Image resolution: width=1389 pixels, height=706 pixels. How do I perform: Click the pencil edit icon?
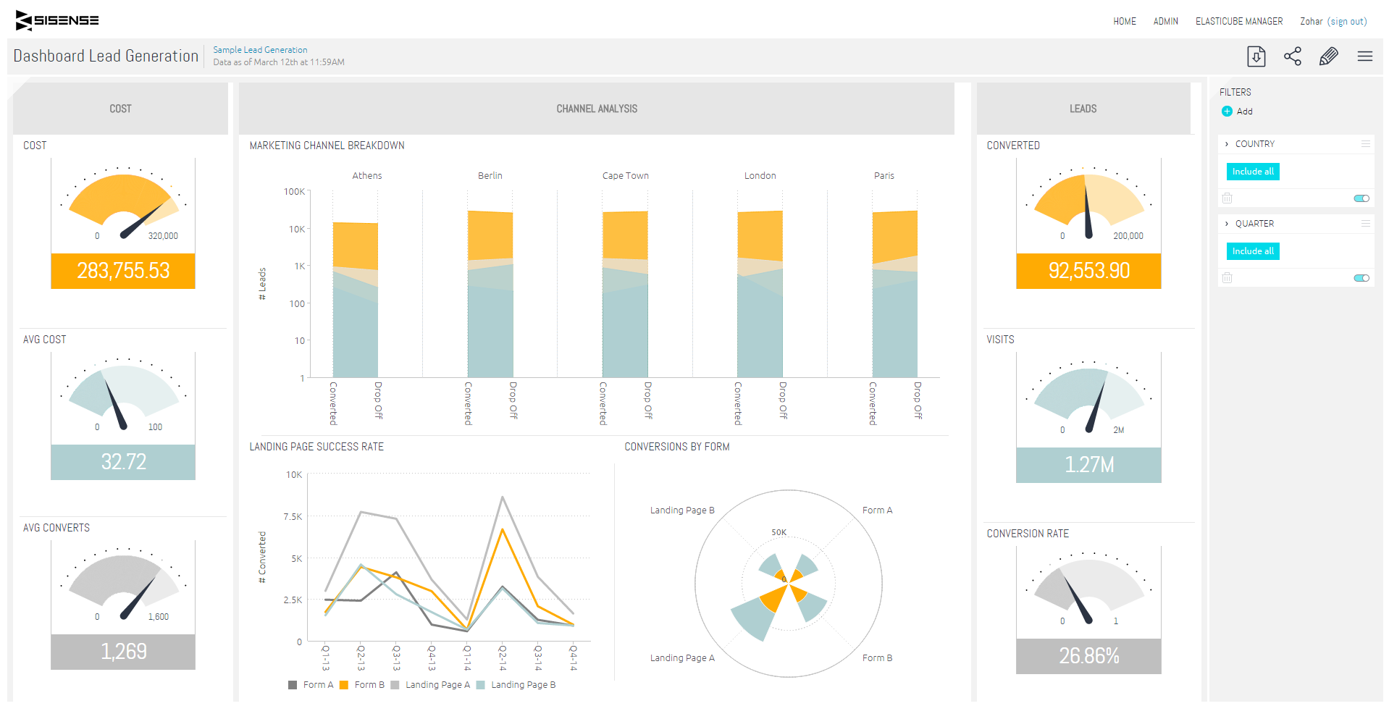[x=1329, y=56]
